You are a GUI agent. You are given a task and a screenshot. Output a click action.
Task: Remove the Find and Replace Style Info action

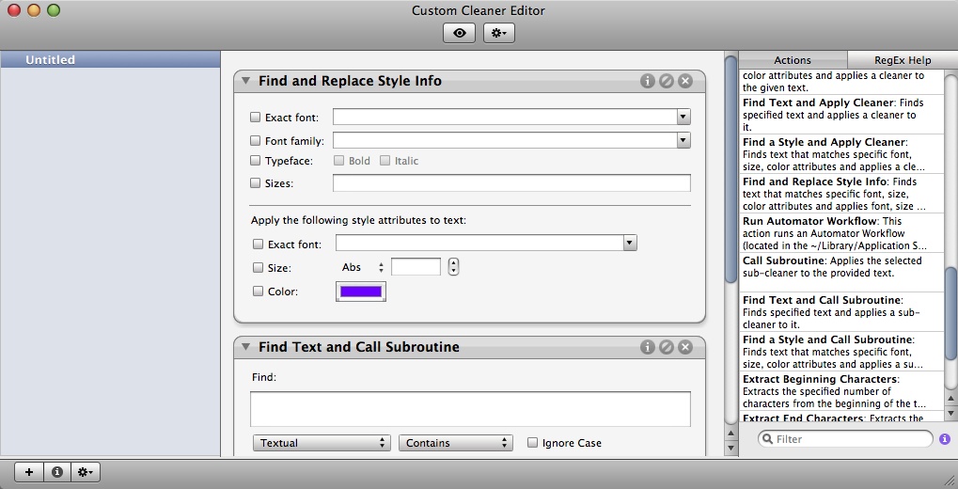[685, 81]
